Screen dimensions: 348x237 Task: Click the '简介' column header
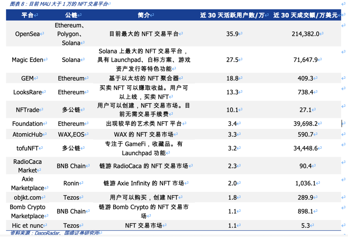coord(144,15)
